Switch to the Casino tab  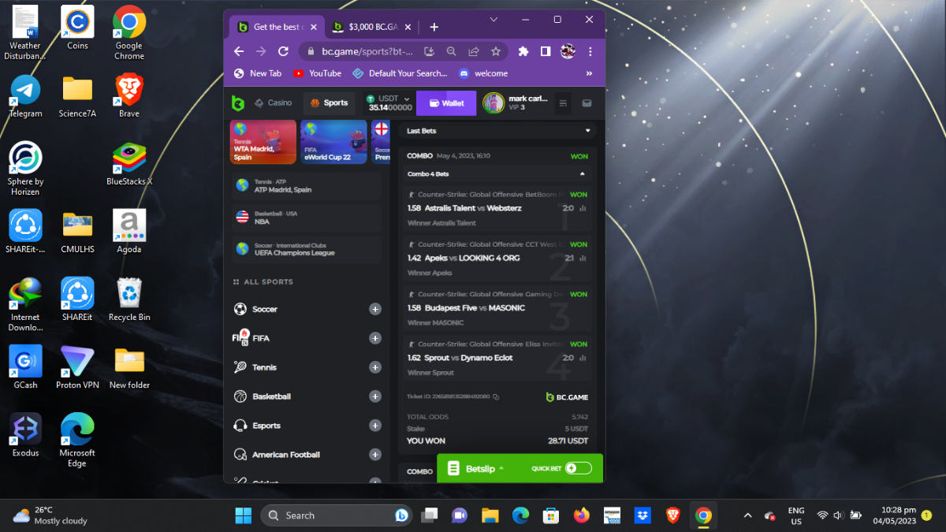click(x=273, y=103)
